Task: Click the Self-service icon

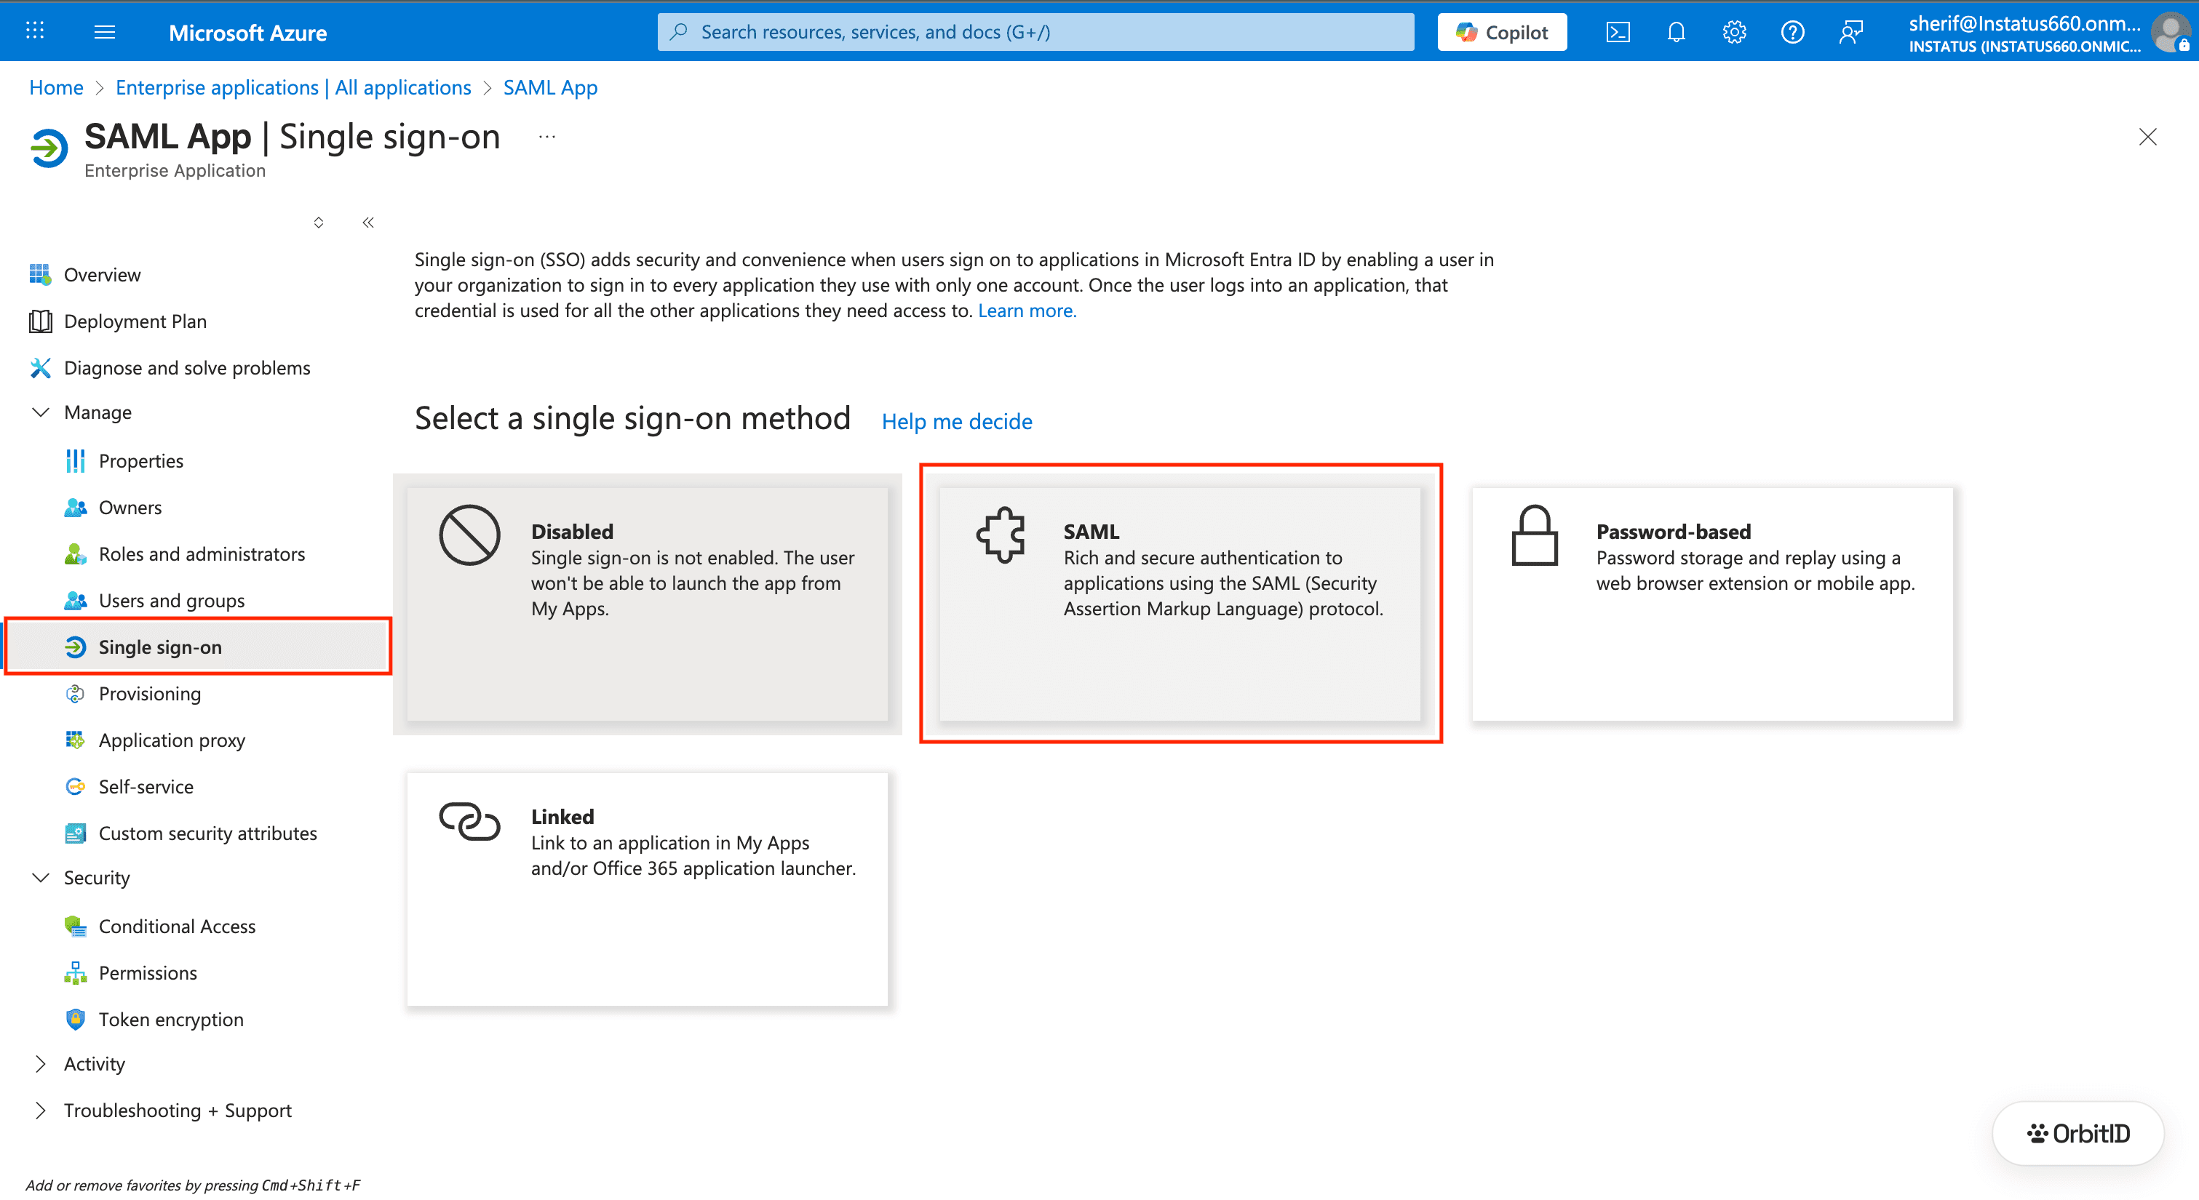Action: (75, 786)
